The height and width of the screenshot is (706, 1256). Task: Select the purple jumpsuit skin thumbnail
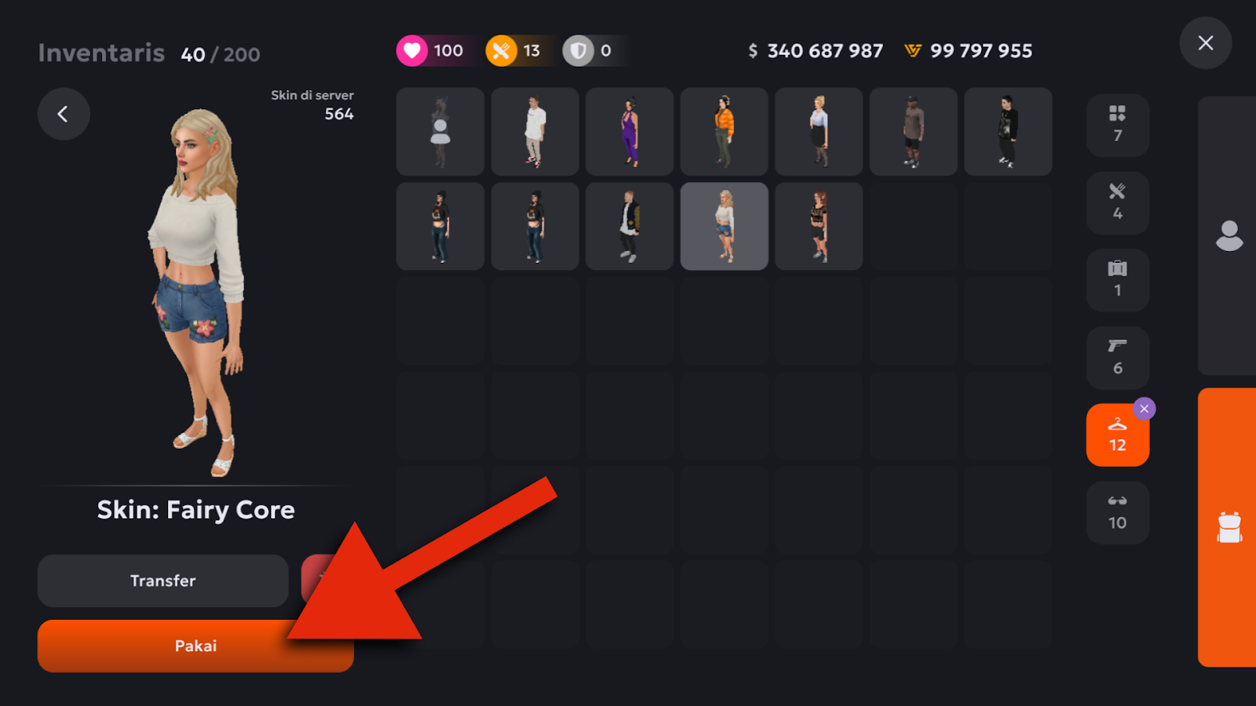630,132
